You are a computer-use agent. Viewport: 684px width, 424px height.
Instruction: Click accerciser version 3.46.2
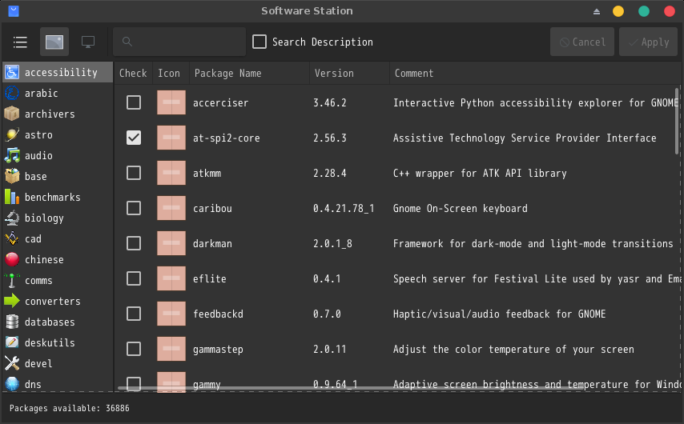tap(329, 103)
